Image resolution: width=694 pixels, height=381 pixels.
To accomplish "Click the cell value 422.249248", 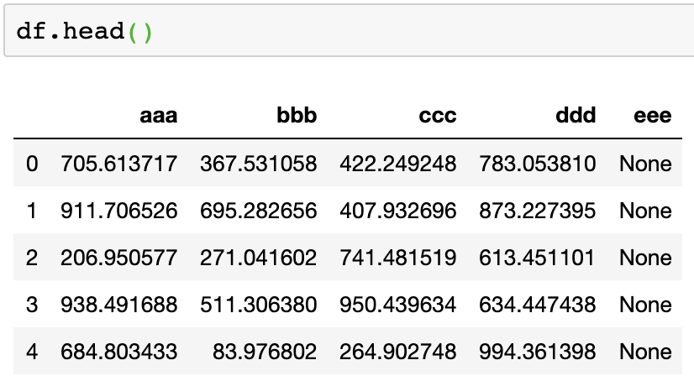I will click(397, 163).
